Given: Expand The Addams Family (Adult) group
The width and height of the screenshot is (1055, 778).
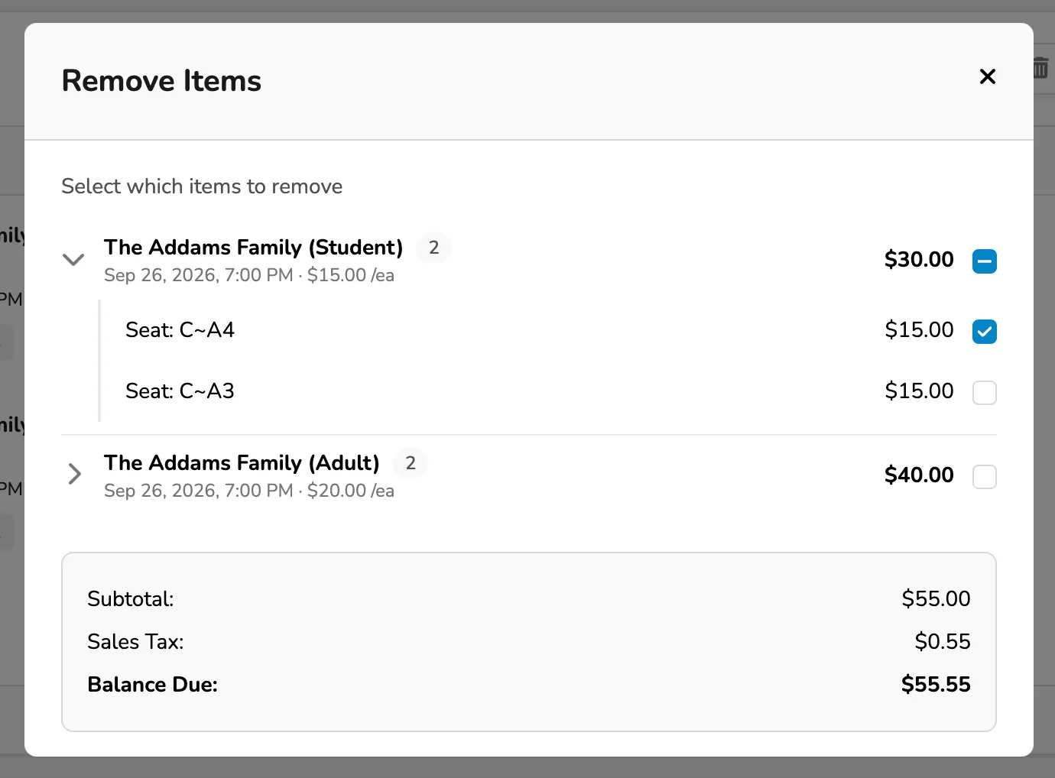Looking at the screenshot, I should (74, 474).
